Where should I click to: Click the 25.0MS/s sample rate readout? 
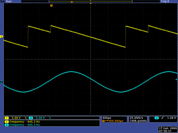pos(137,118)
